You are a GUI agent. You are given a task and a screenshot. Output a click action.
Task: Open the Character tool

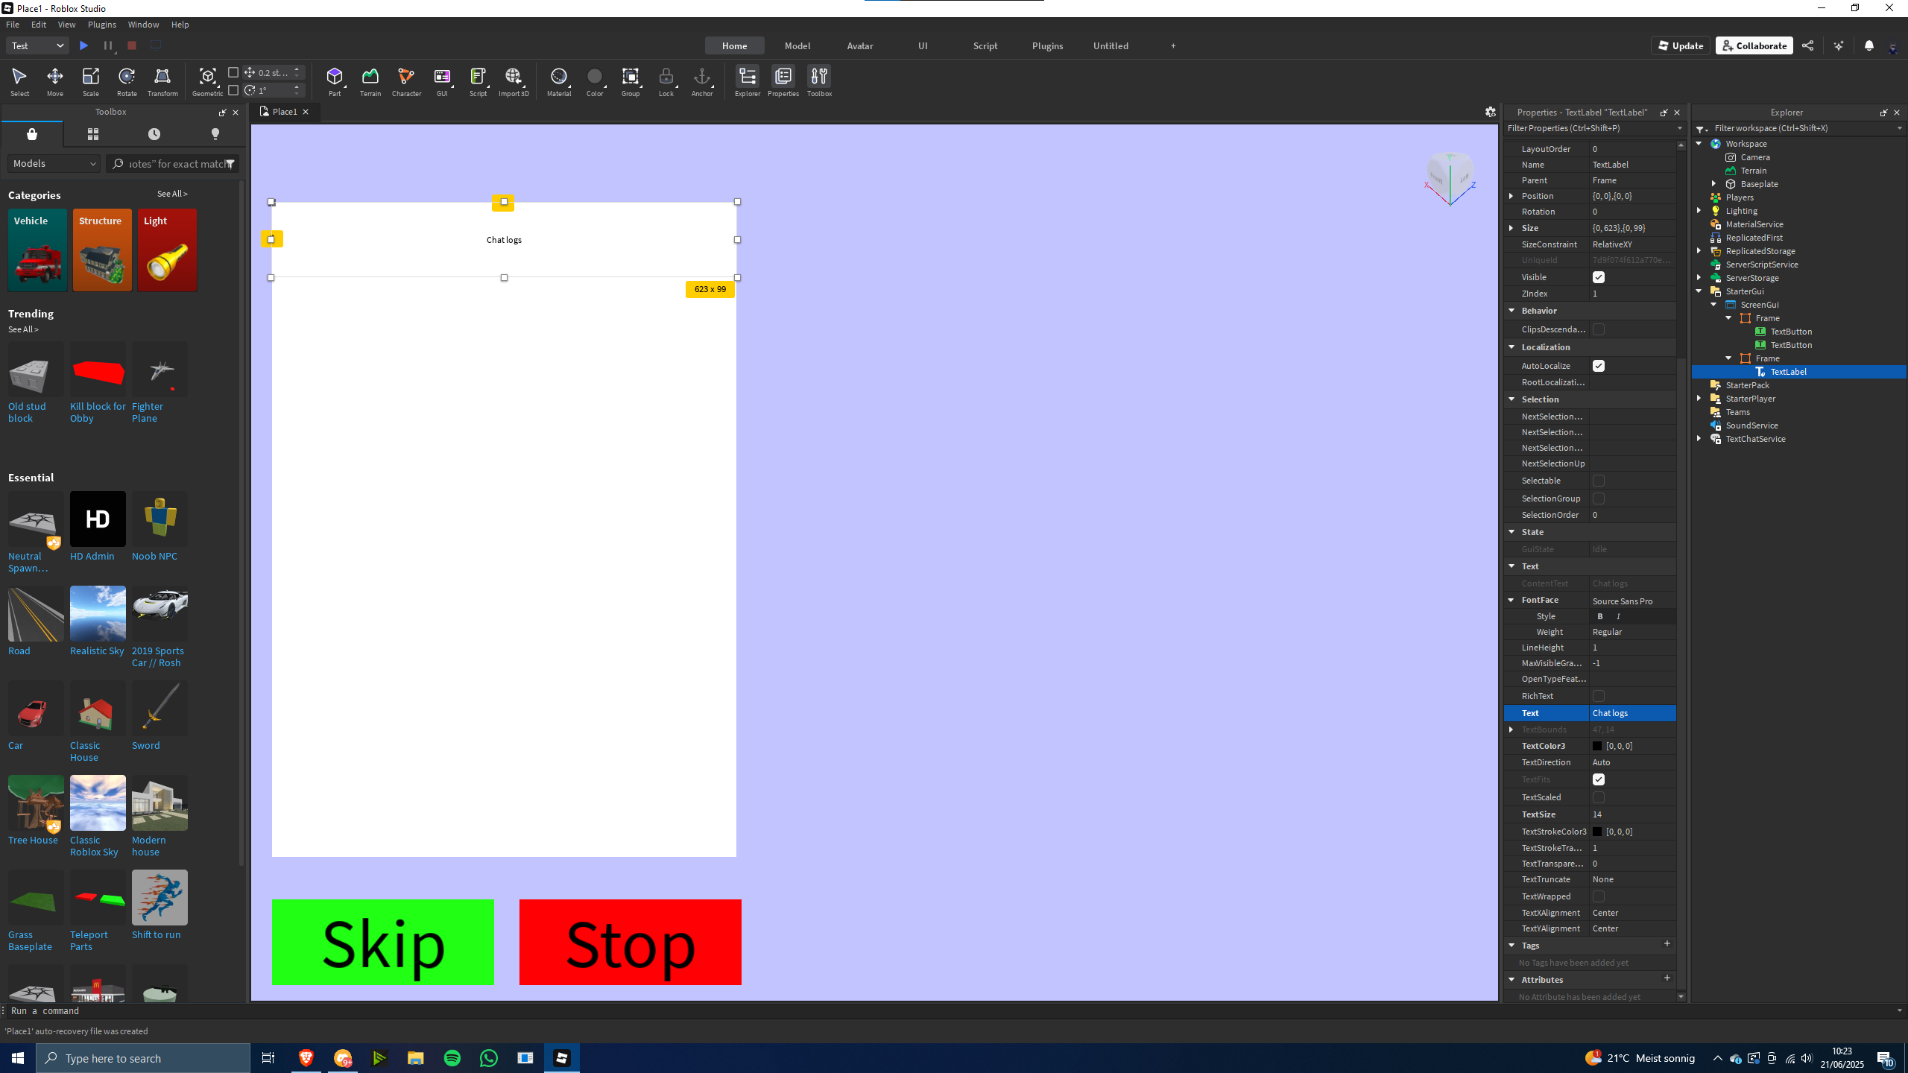(406, 81)
